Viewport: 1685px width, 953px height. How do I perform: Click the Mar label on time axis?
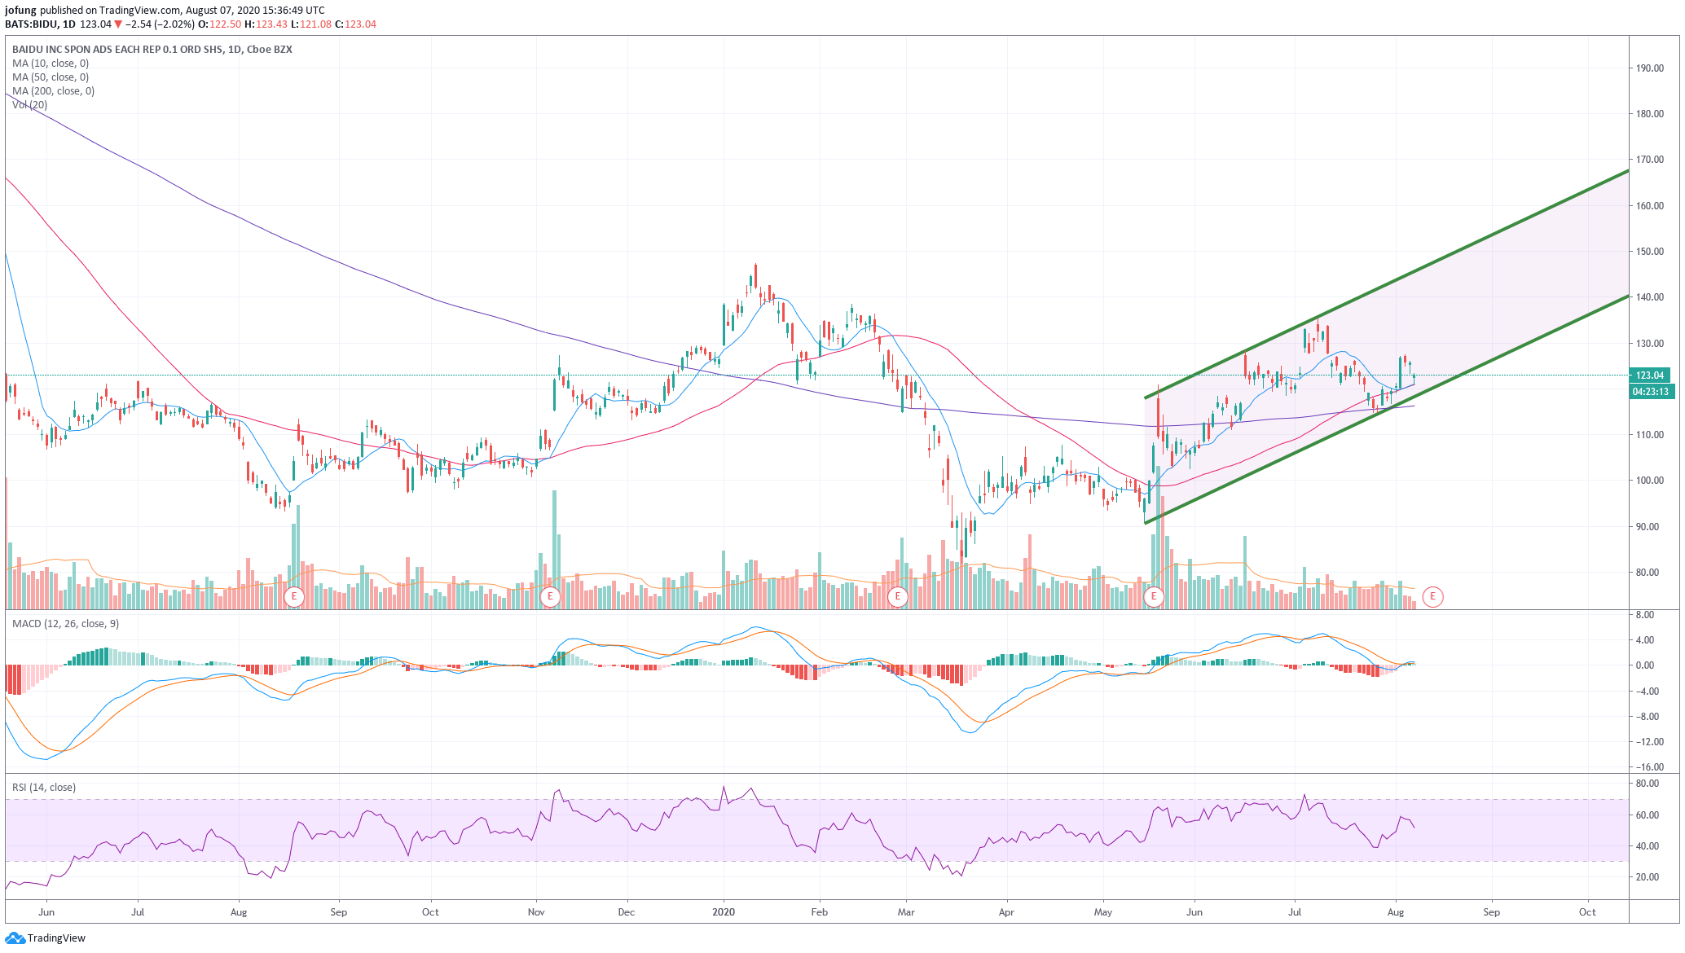tap(906, 912)
